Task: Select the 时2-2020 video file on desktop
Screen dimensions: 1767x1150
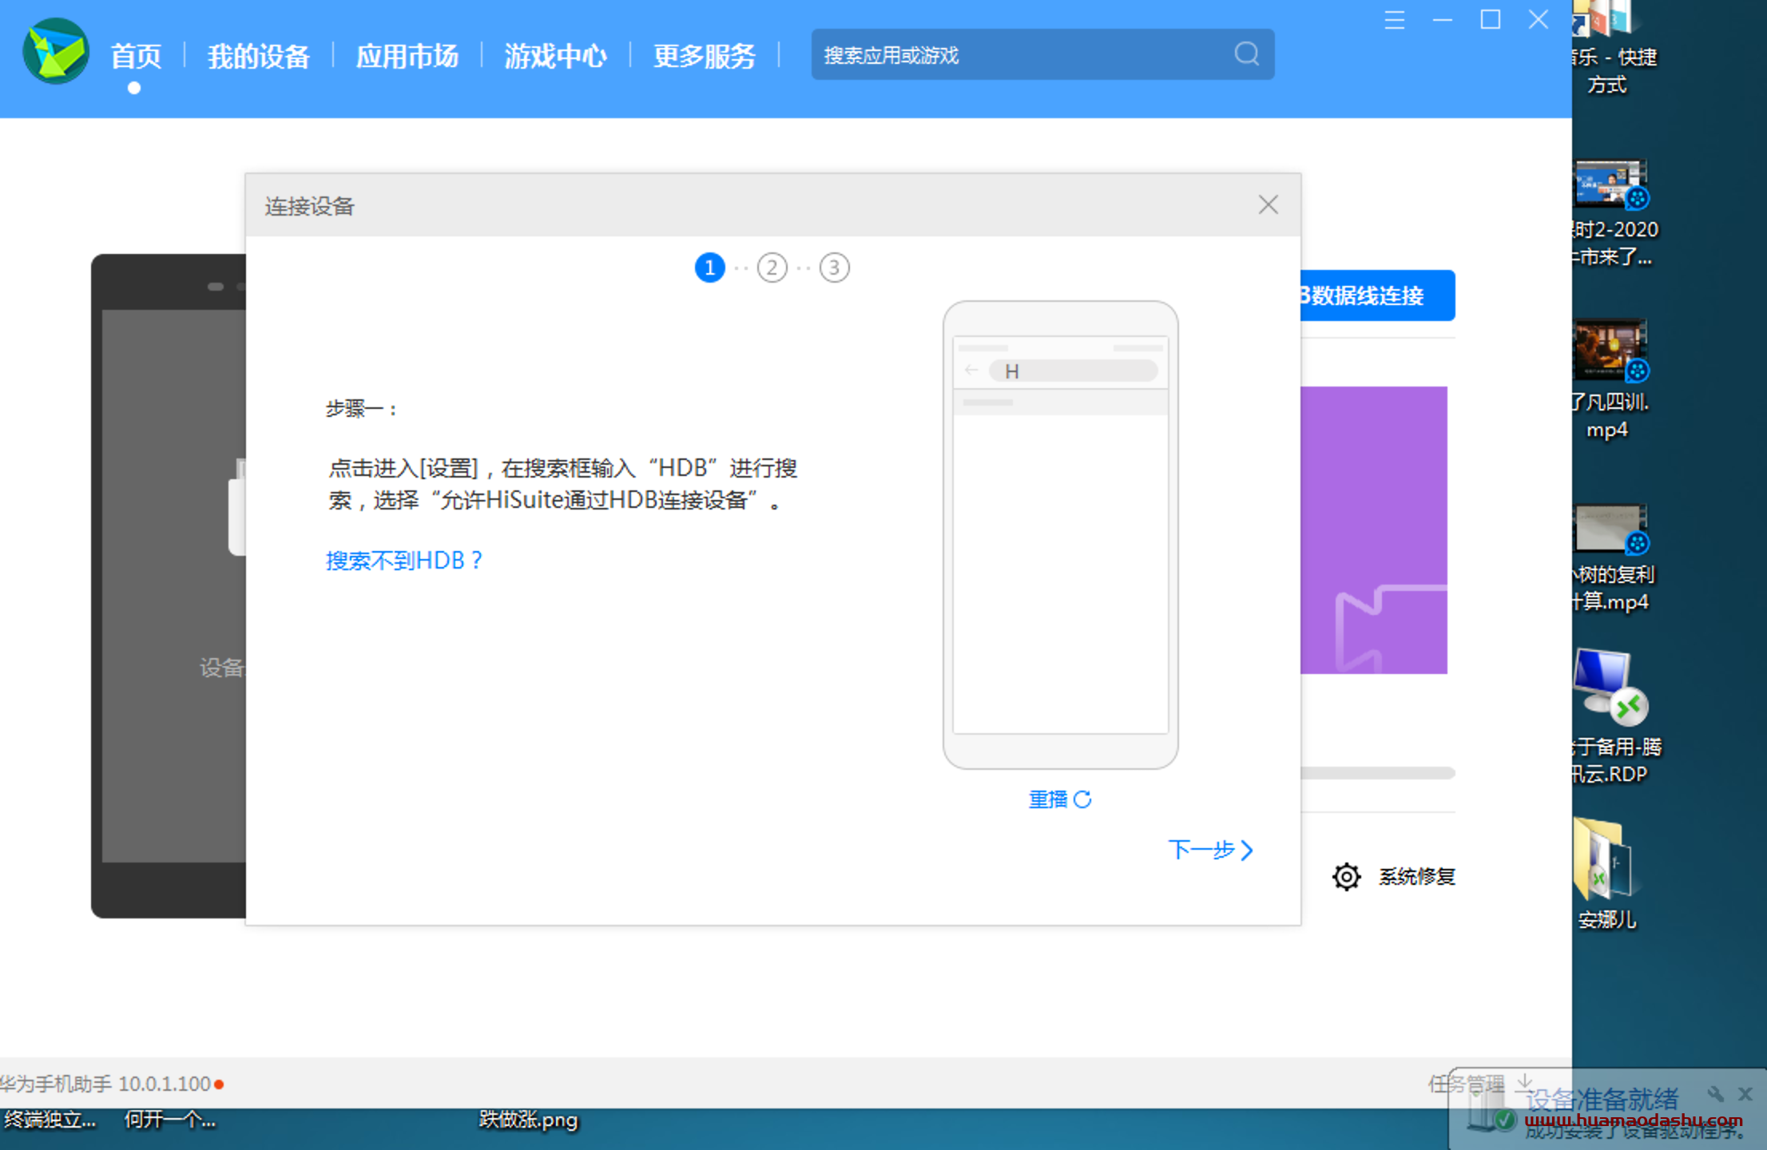Action: (1614, 213)
